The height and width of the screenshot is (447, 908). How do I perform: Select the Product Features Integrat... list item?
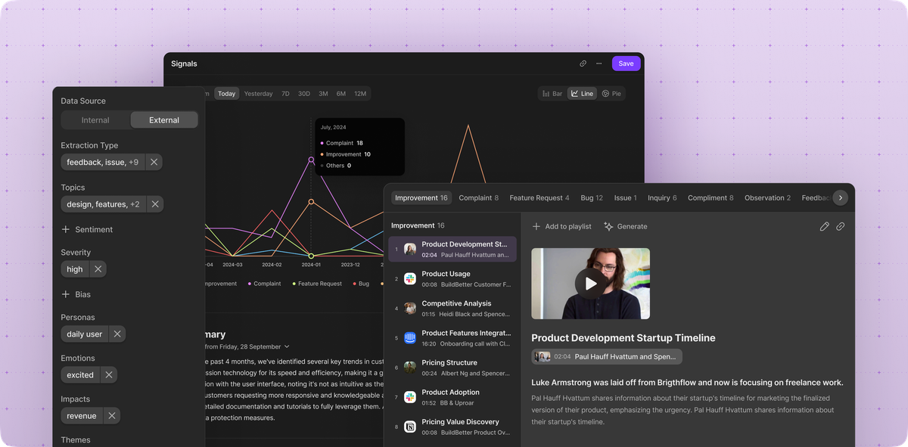click(452, 338)
